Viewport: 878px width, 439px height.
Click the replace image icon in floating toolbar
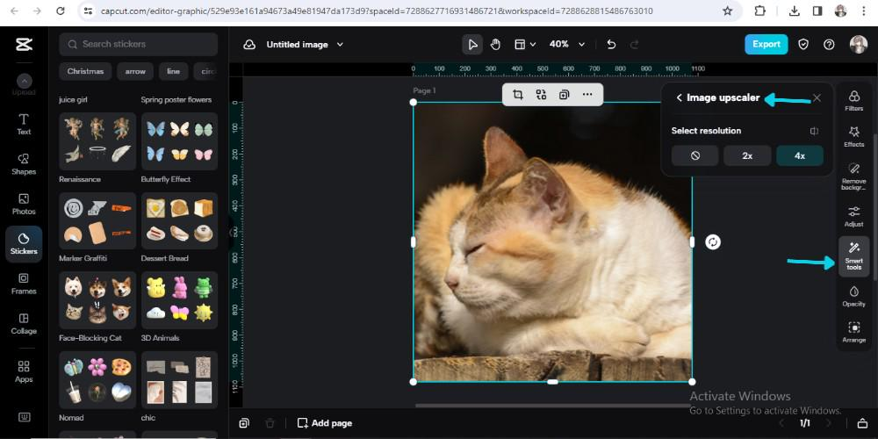tap(541, 95)
